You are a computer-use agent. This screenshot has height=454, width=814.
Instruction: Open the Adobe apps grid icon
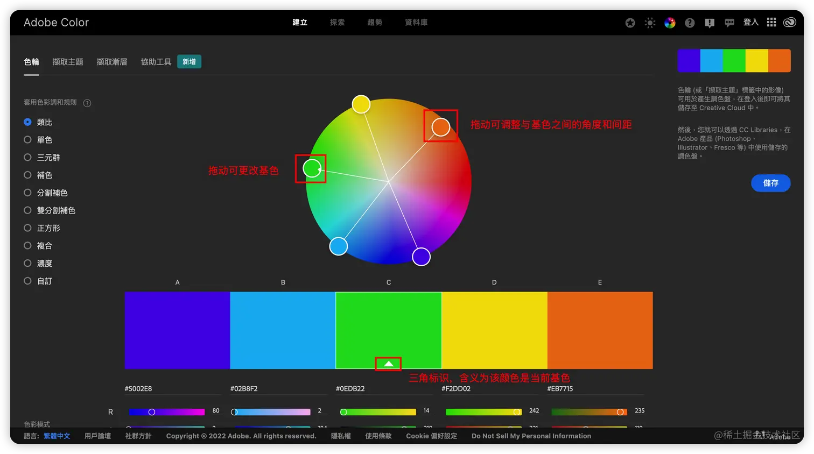coord(771,23)
